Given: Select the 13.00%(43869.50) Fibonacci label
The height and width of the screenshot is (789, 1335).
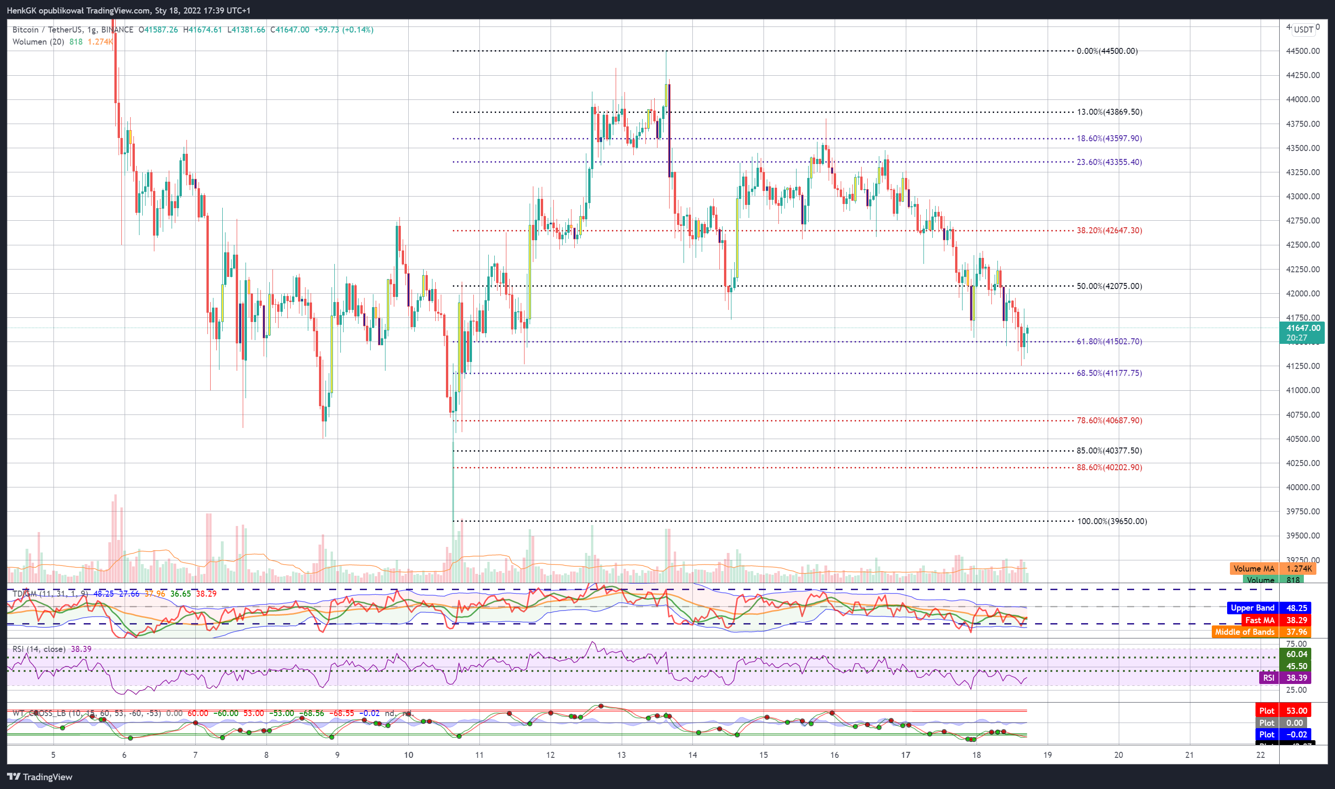Looking at the screenshot, I should point(1109,112).
